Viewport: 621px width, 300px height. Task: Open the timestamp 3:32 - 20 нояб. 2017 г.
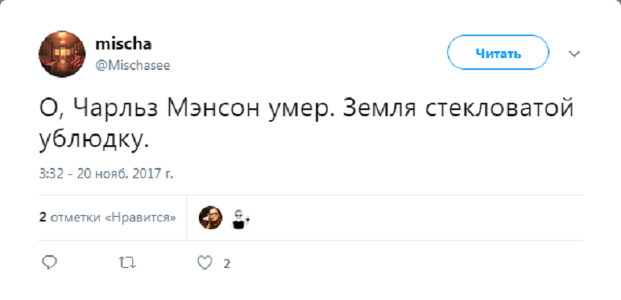(x=106, y=174)
